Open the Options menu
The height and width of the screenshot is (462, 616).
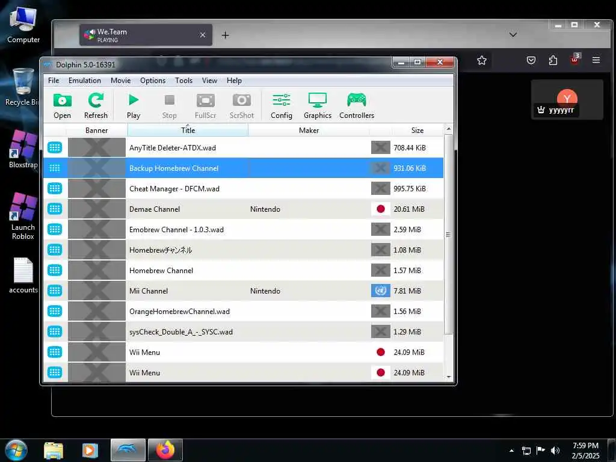click(x=153, y=81)
